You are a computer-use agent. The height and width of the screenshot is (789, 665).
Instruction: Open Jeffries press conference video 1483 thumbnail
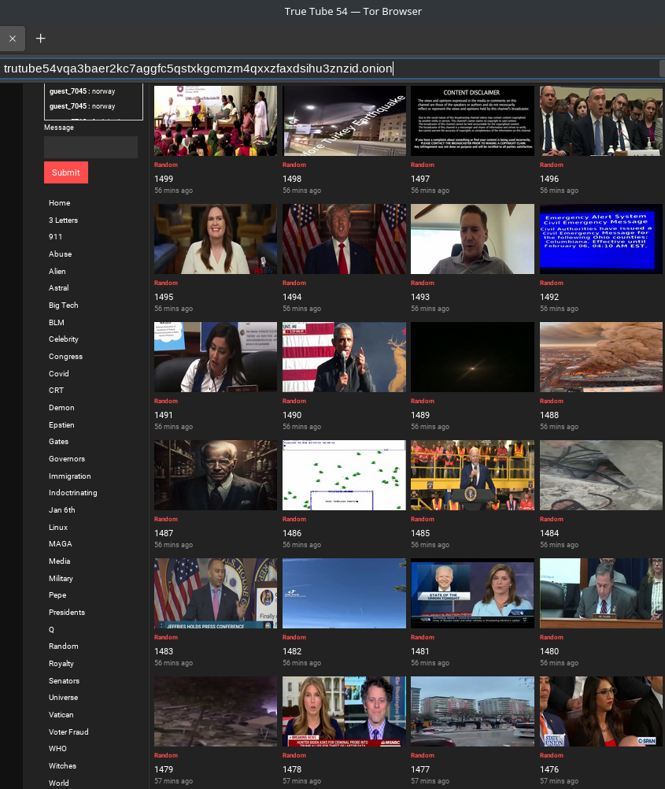coord(216,593)
